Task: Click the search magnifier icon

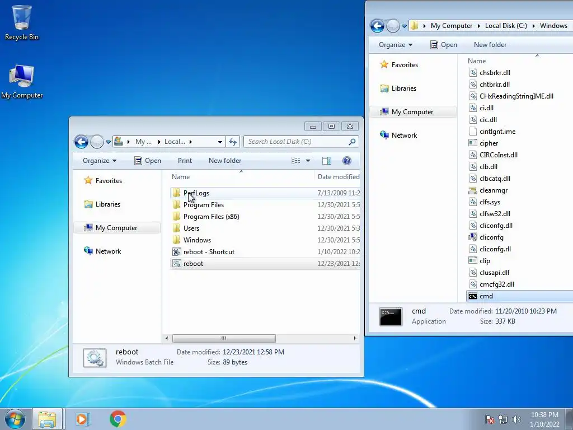Action: tap(353, 142)
